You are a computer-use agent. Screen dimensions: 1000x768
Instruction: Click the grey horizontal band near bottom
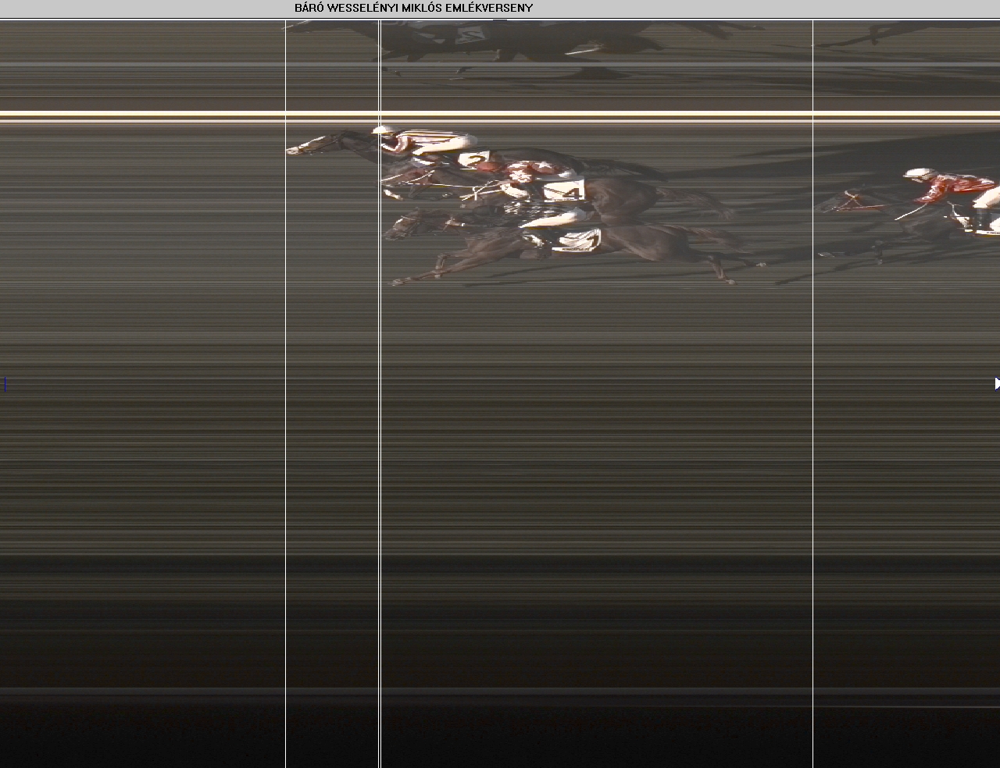tap(500, 692)
